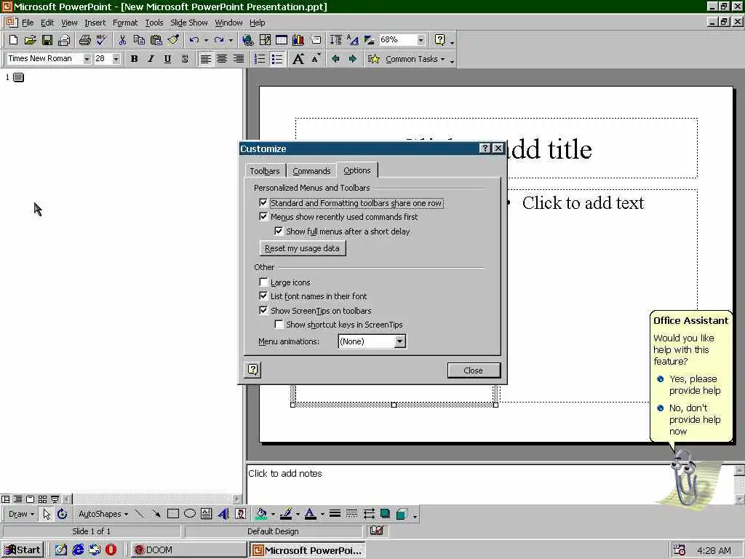Open Menu animations dropdown
This screenshot has width=745, height=559.
399,341
